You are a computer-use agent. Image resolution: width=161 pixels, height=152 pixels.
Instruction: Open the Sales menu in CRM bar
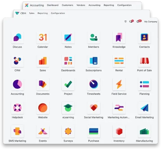click(32, 13)
